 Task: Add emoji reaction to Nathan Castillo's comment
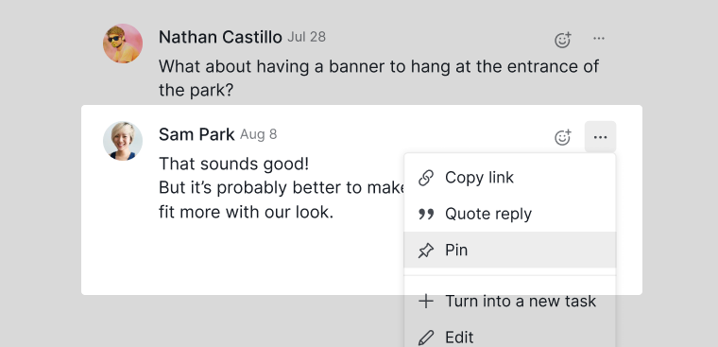pos(562,40)
